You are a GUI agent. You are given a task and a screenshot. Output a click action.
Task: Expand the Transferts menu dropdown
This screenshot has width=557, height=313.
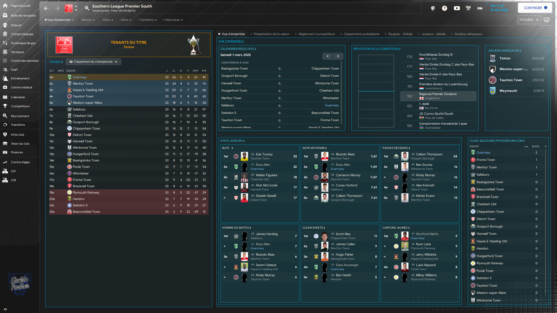pos(148,20)
